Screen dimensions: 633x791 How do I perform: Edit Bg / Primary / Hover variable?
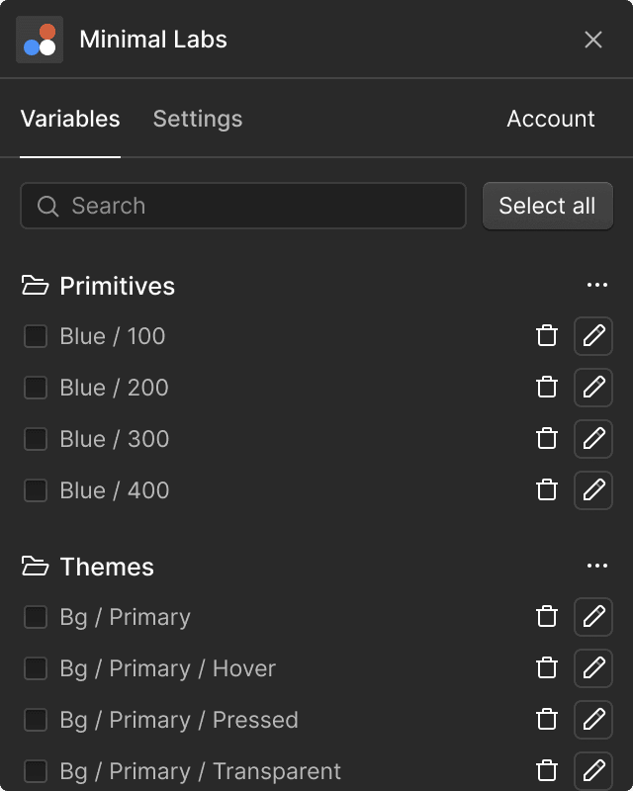593,668
